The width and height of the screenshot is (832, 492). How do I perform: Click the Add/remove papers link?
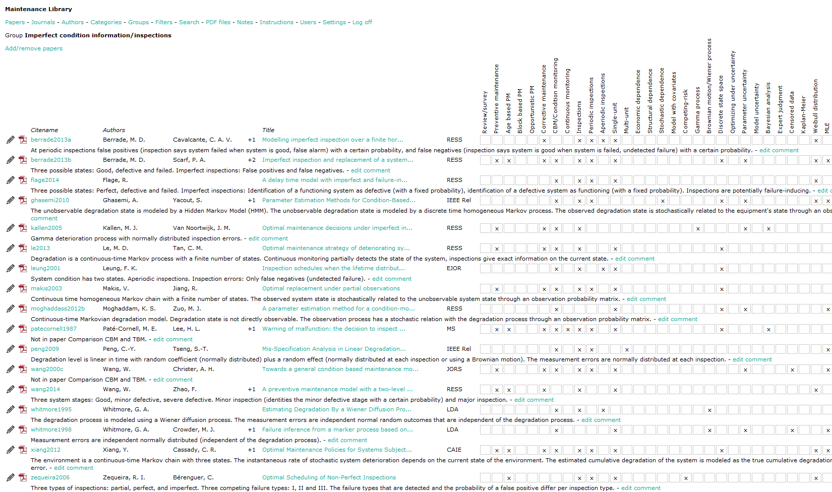click(34, 48)
